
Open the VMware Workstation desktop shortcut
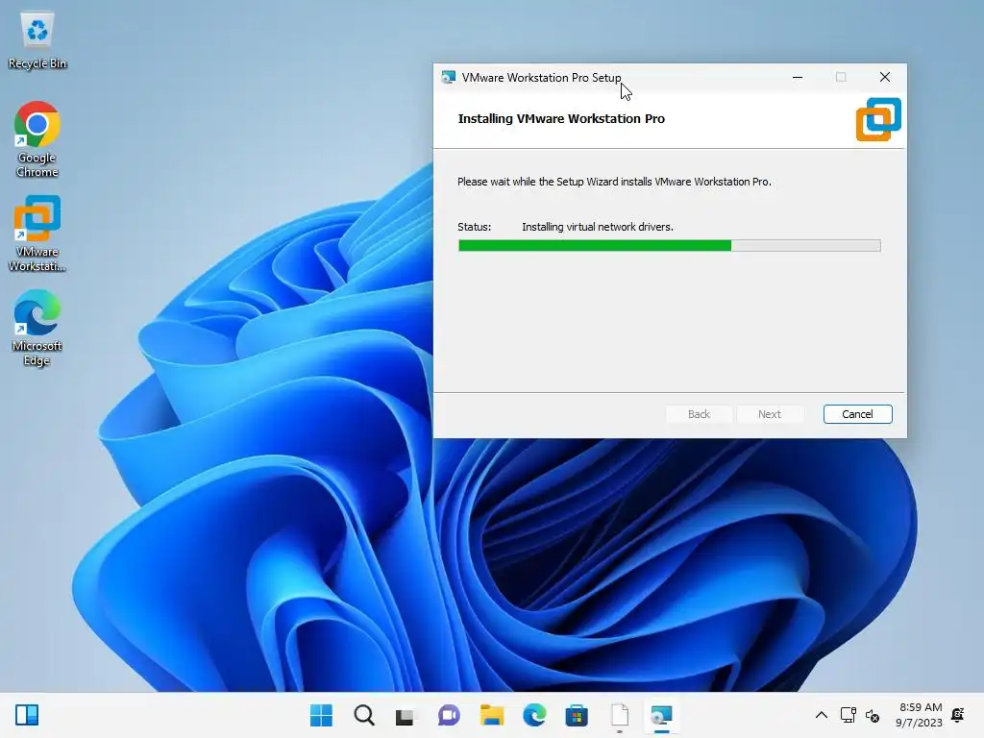click(37, 234)
